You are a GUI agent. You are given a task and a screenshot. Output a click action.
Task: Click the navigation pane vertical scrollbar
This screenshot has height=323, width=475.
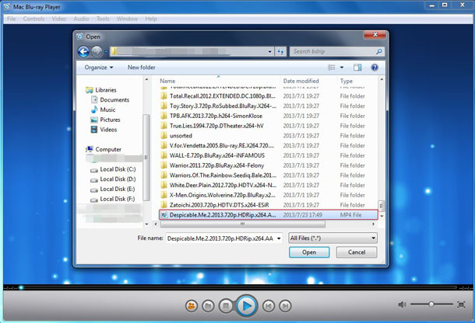146,157
